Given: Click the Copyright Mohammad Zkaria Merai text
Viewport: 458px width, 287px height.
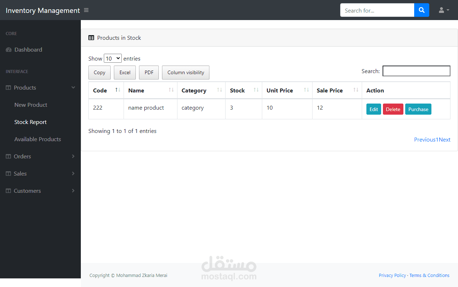Looking at the screenshot, I should [128, 276].
